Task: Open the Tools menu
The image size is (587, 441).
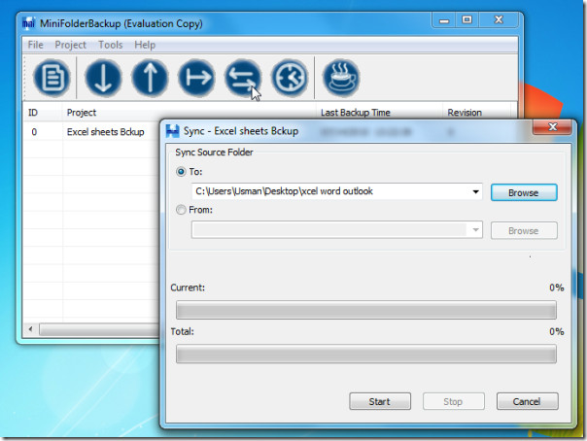Action: (x=111, y=45)
